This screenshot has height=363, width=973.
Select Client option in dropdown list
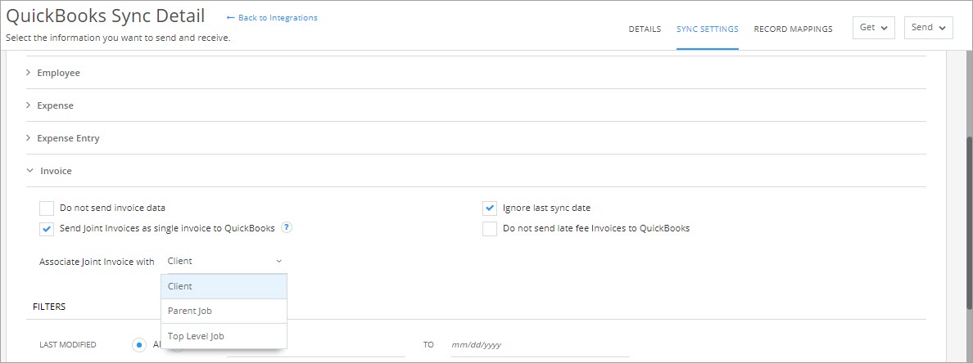(224, 286)
